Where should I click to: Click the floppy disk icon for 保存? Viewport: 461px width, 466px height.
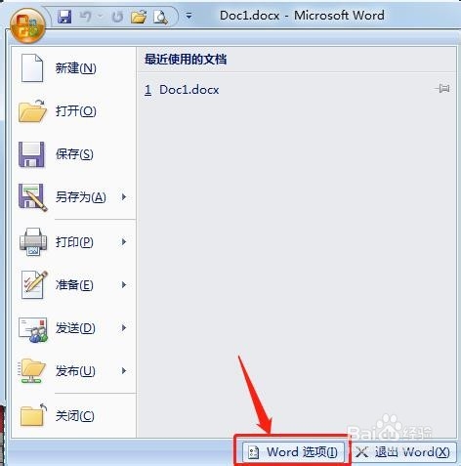tap(31, 154)
